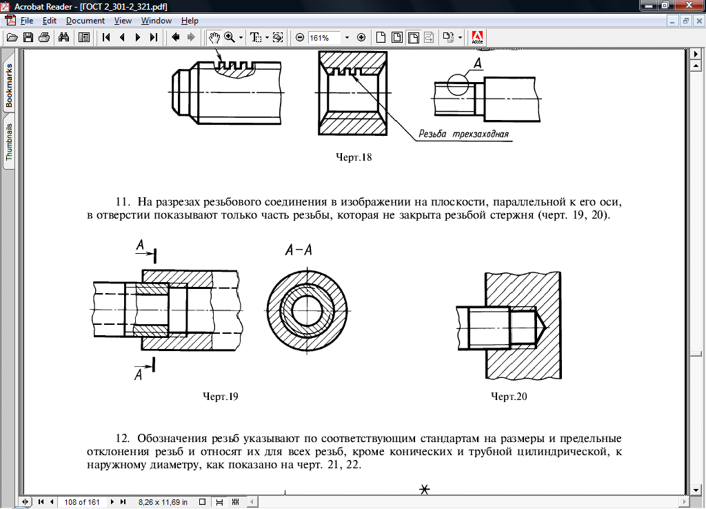This screenshot has width=706, height=509.
Task: Open the Thumbnails side tab
Action: pyautogui.click(x=9, y=142)
